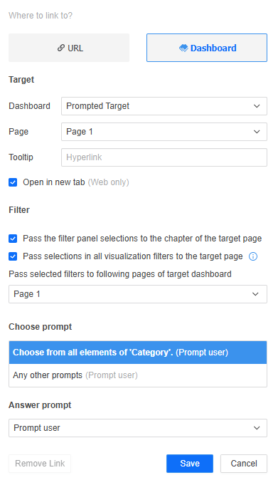Viewport: 278px width, 480px height.
Task: Open the Pass selected filters Page 1 dropdown
Action: click(138, 294)
